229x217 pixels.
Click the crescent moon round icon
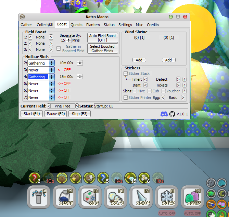[x=221, y=194]
